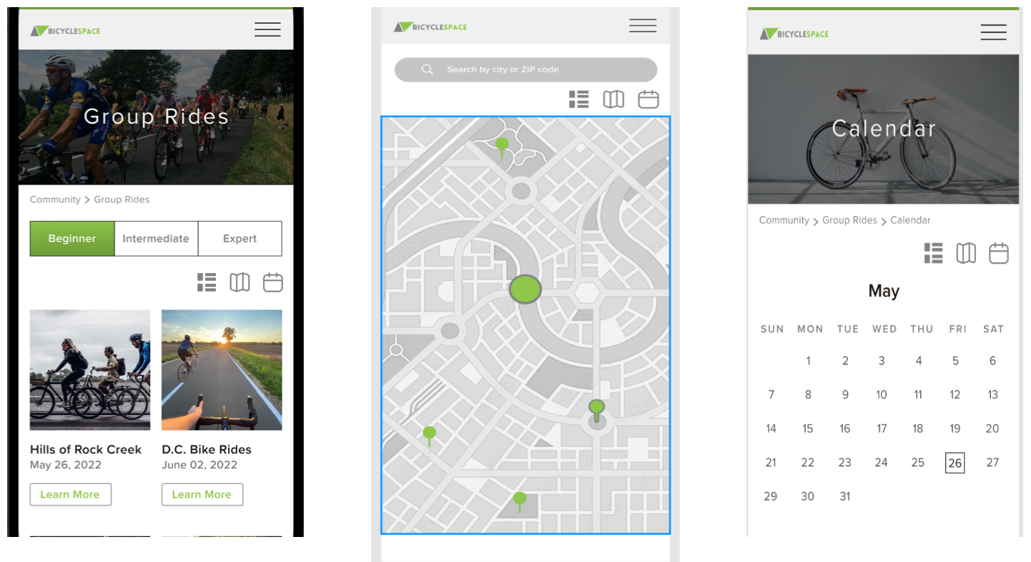Click Learn More under Hills of Rock Creek
This screenshot has height=562, width=1031.
[x=70, y=494]
